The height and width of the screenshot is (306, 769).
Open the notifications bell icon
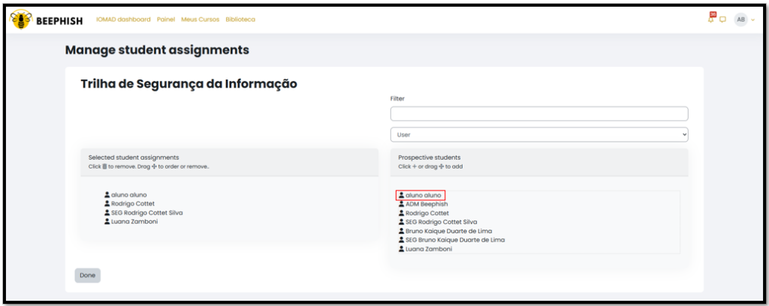point(711,19)
